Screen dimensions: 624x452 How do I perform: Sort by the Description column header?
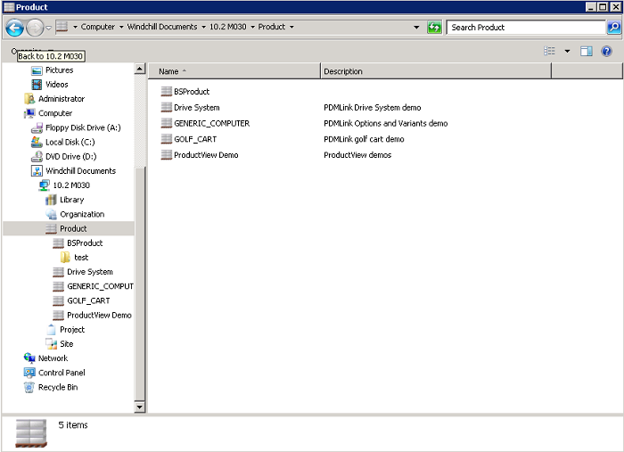436,71
